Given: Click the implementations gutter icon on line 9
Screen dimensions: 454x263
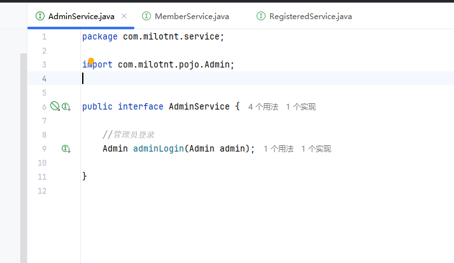Looking at the screenshot, I should click(x=66, y=149).
